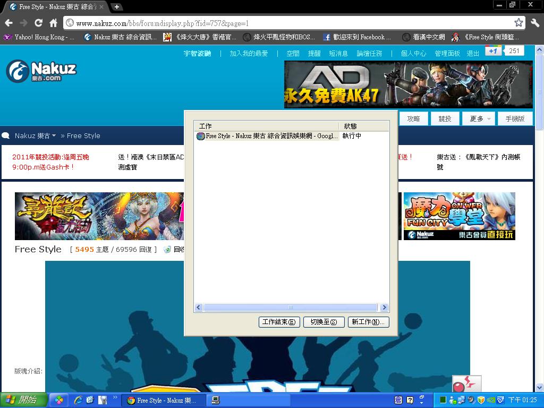Screen dimensions: 544x408
Task: Expand the quick launch overflow chevron
Action: pyautogui.click(x=115, y=397)
